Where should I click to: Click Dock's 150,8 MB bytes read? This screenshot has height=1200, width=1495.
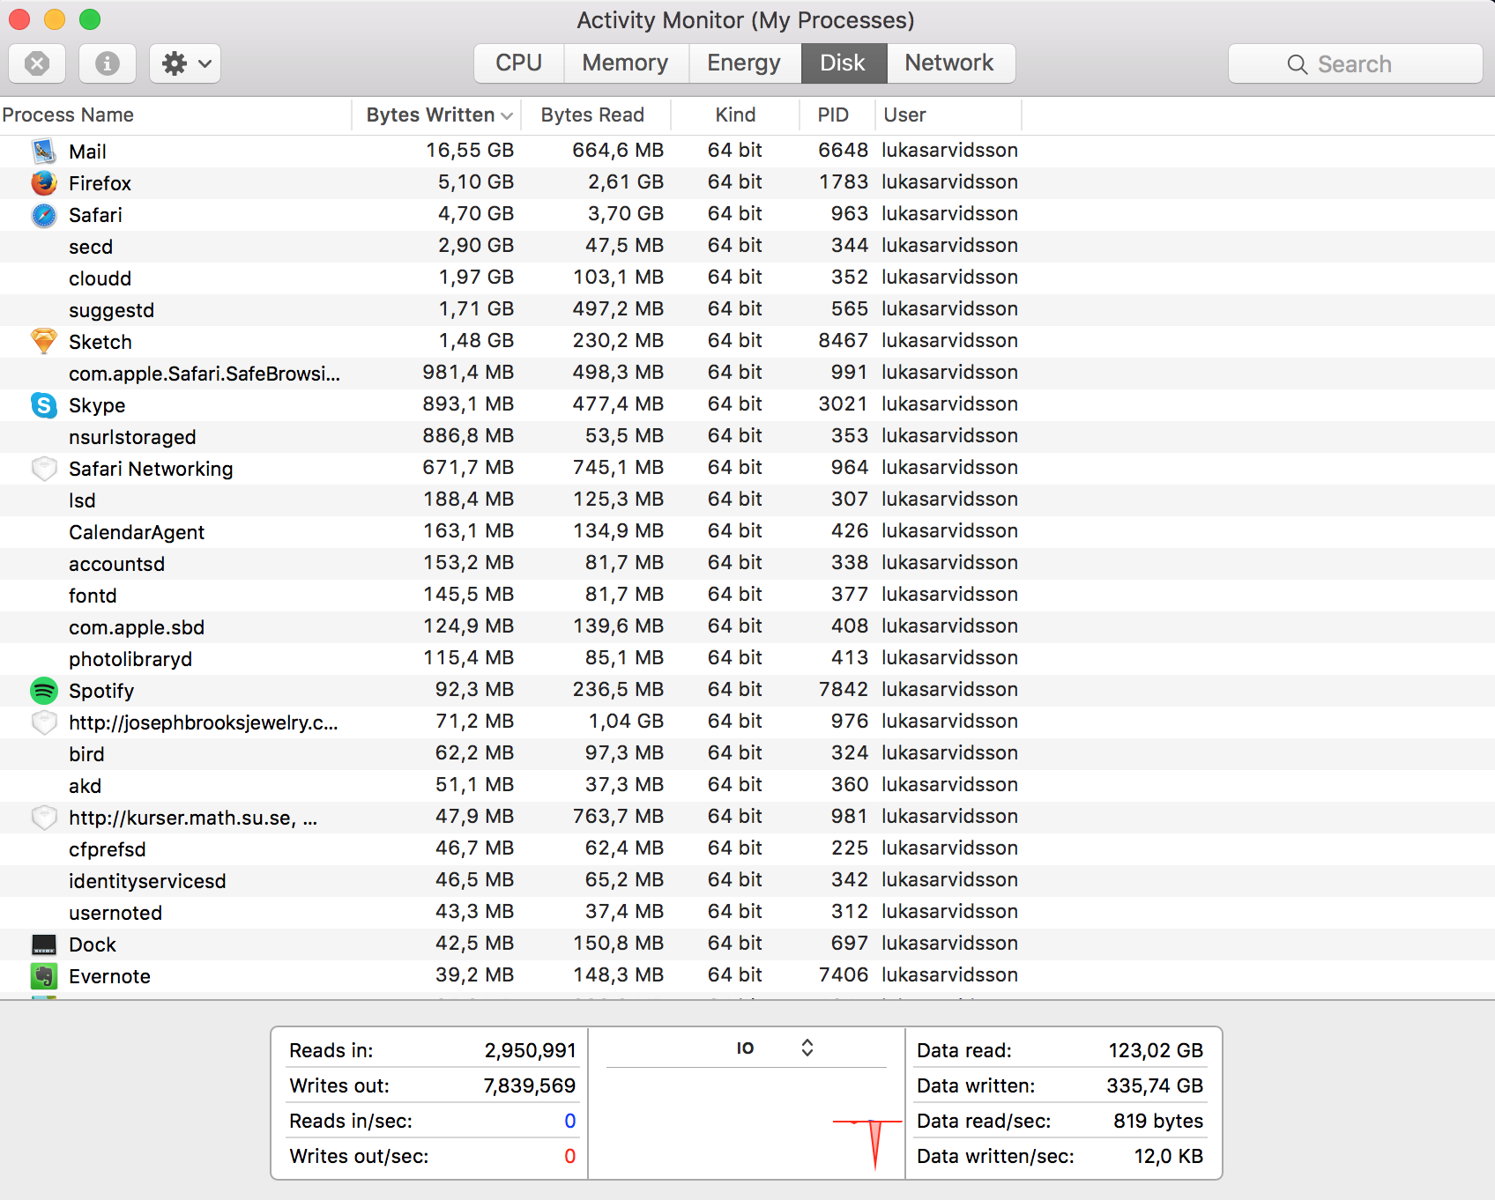click(618, 943)
